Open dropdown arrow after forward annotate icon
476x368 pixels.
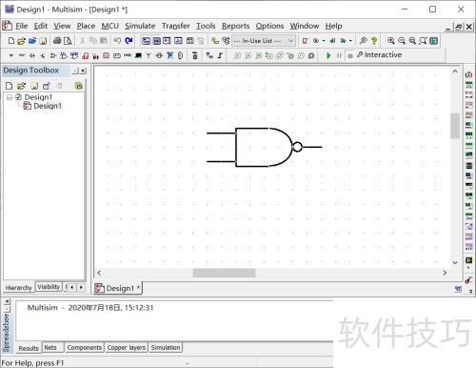point(350,41)
